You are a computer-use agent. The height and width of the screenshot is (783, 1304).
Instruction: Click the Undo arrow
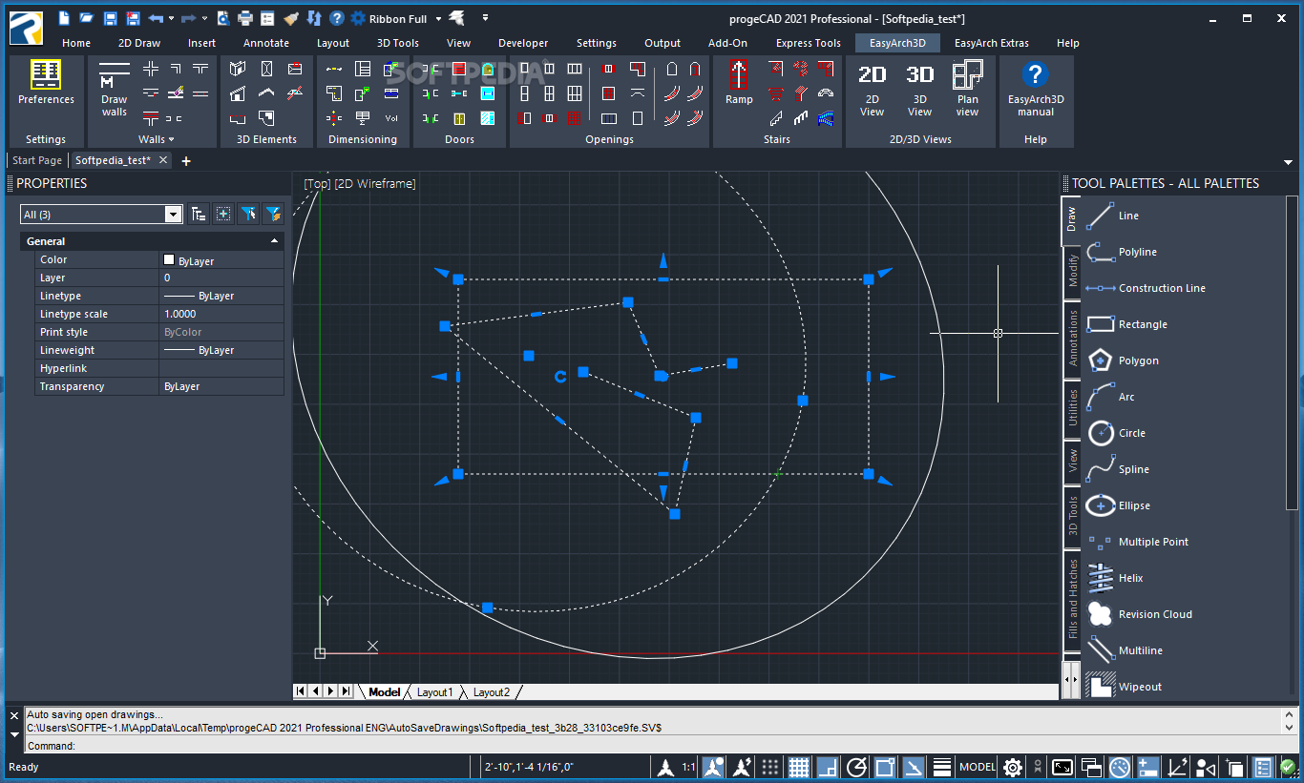click(155, 18)
